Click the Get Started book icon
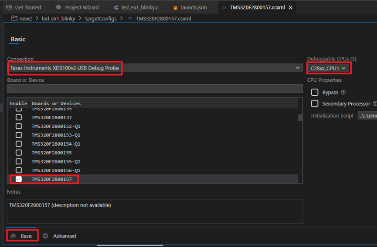Viewport: 377px width, 247px height. pyautogui.click(x=9, y=7)
